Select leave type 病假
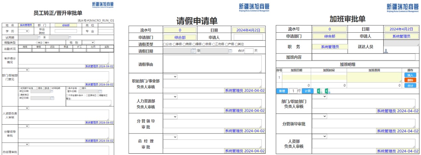 [x=184, y=44]
